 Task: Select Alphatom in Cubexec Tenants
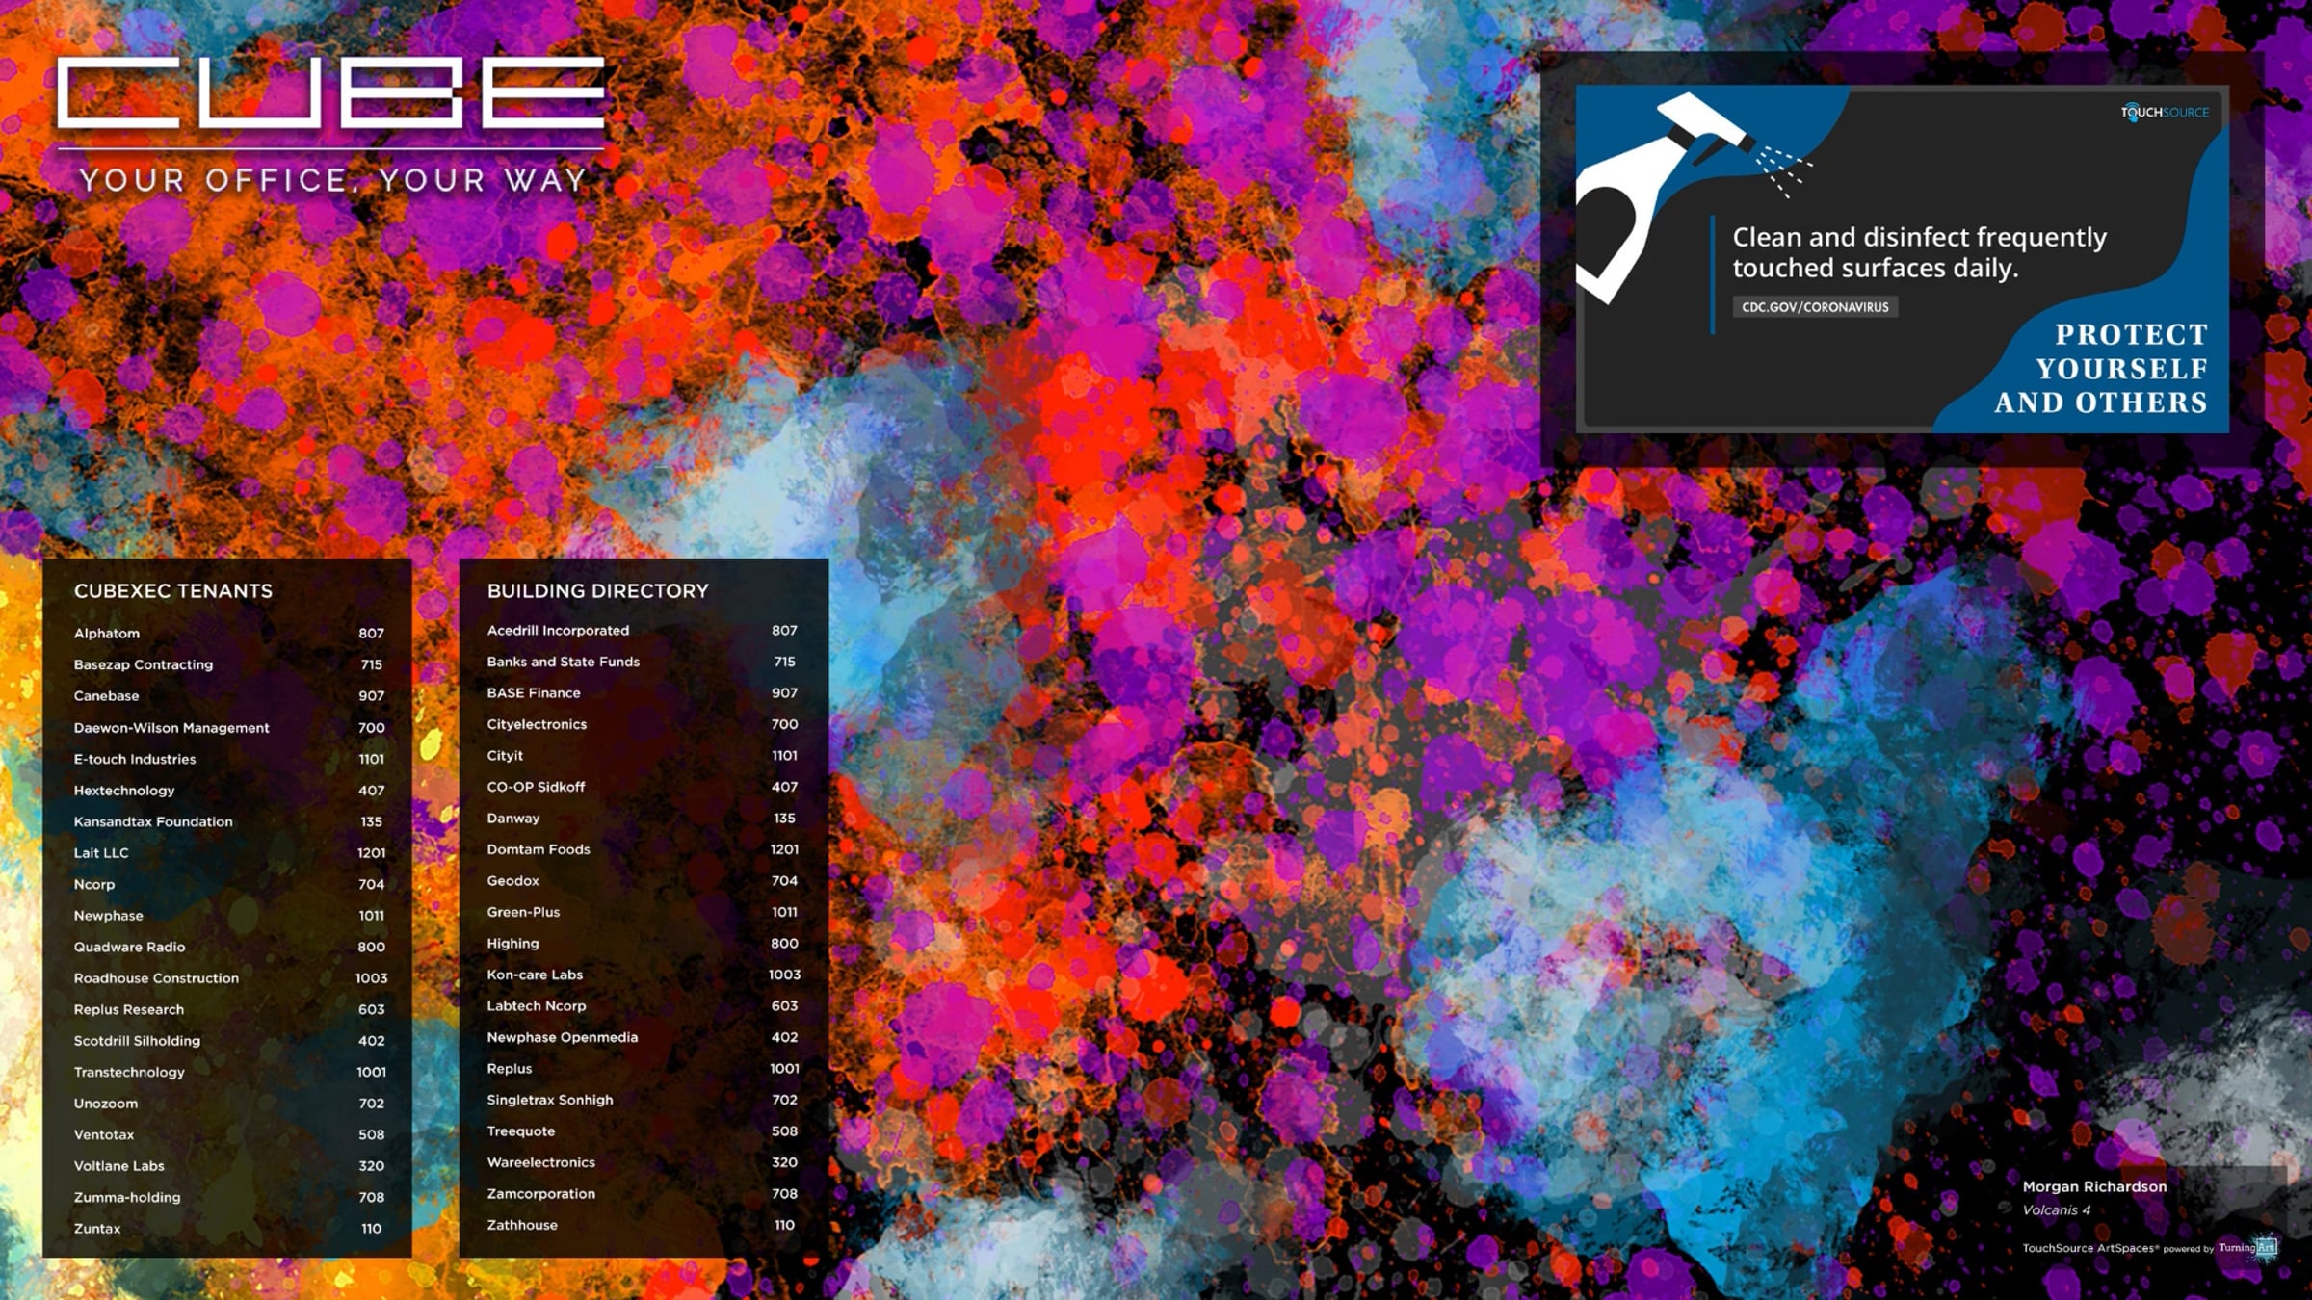click(107, 634)
